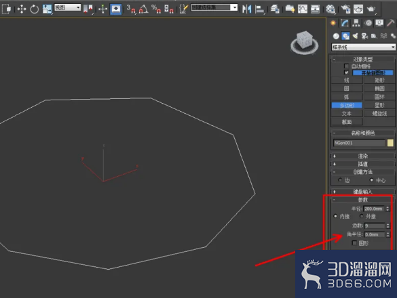Toggle keyboard shortcut override icon

pos(116,9)
